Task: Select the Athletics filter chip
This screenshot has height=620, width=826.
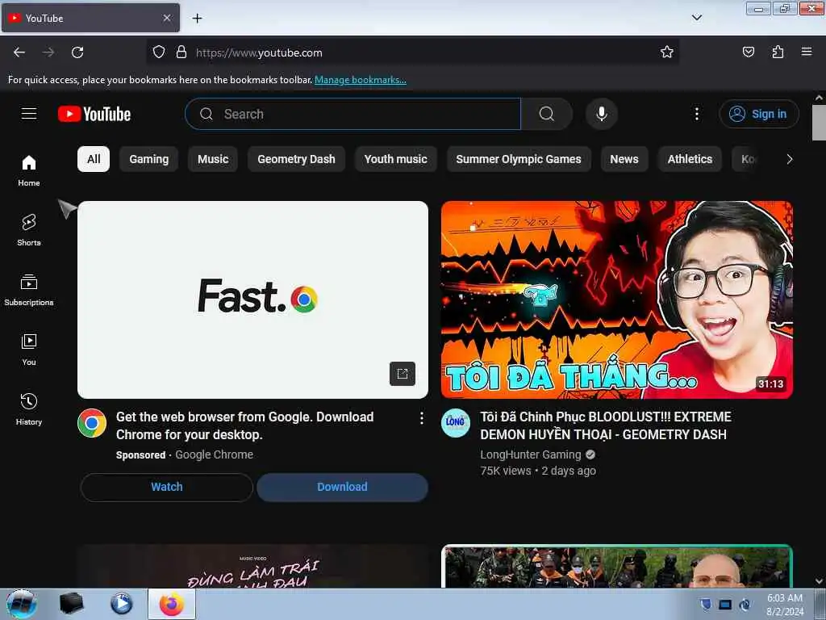Action: 690,159
